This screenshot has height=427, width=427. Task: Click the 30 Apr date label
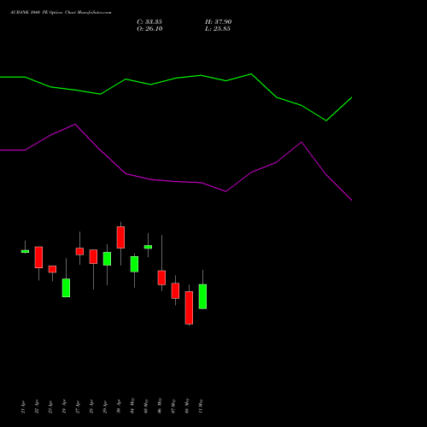point(119,407)
